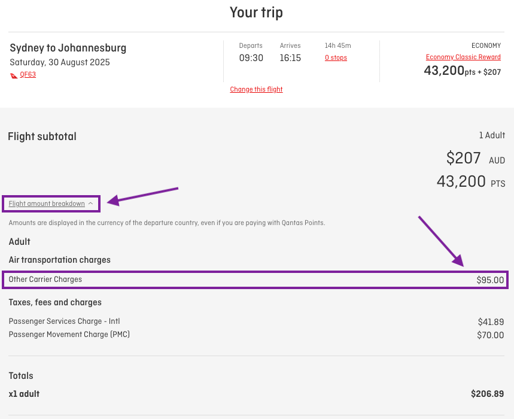Select the $207 AUD subtotal amount
This screenshot has height=419, width=514.
(x=475, y=158)
